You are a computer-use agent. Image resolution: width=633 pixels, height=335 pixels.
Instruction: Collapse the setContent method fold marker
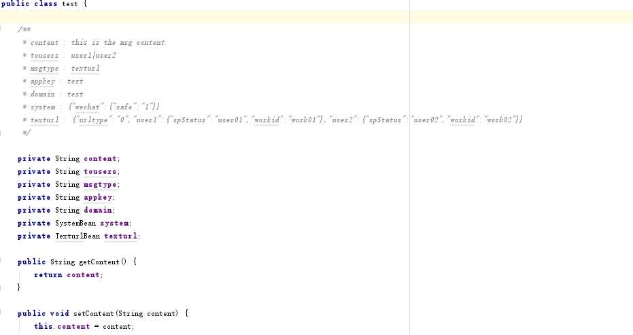point(1,313)
